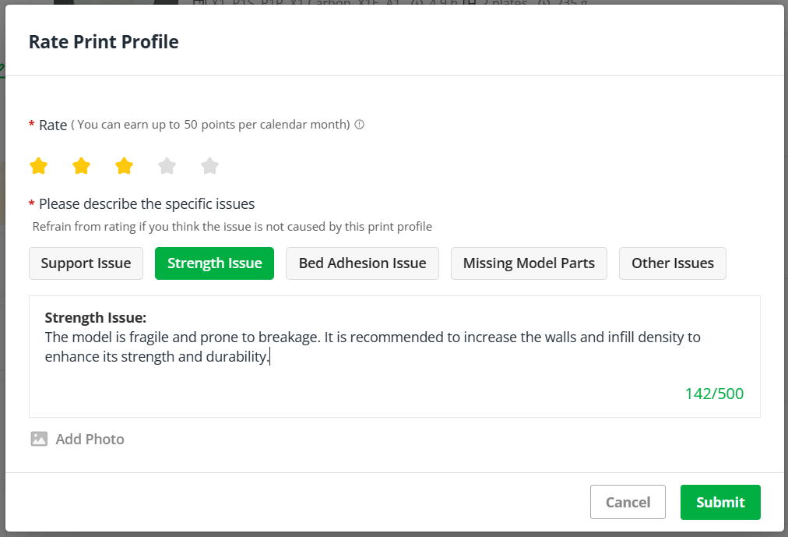The image size is (788, 537).
Task: Submit the print profile rating
Action: coord(720,502)
